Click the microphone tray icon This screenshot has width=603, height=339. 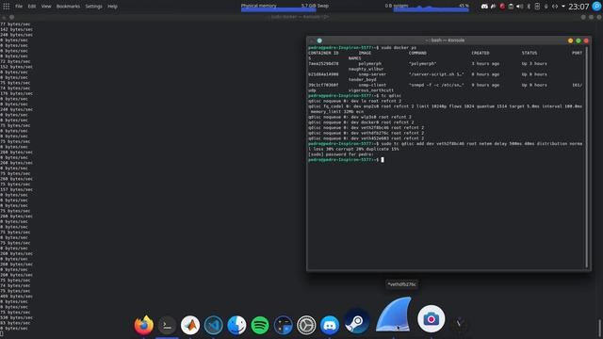coord(546,7)
